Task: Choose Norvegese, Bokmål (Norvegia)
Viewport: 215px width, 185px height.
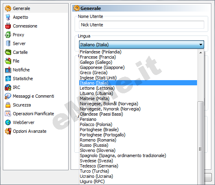Action: (138, 104)
